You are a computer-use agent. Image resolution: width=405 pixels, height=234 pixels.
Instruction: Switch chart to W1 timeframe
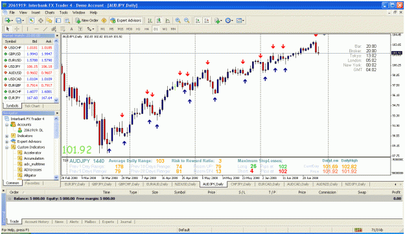pyautogui.click(x=165, y=29)
